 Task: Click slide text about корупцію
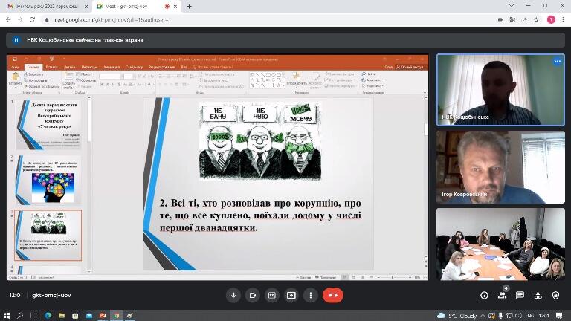tap(260, 215)
